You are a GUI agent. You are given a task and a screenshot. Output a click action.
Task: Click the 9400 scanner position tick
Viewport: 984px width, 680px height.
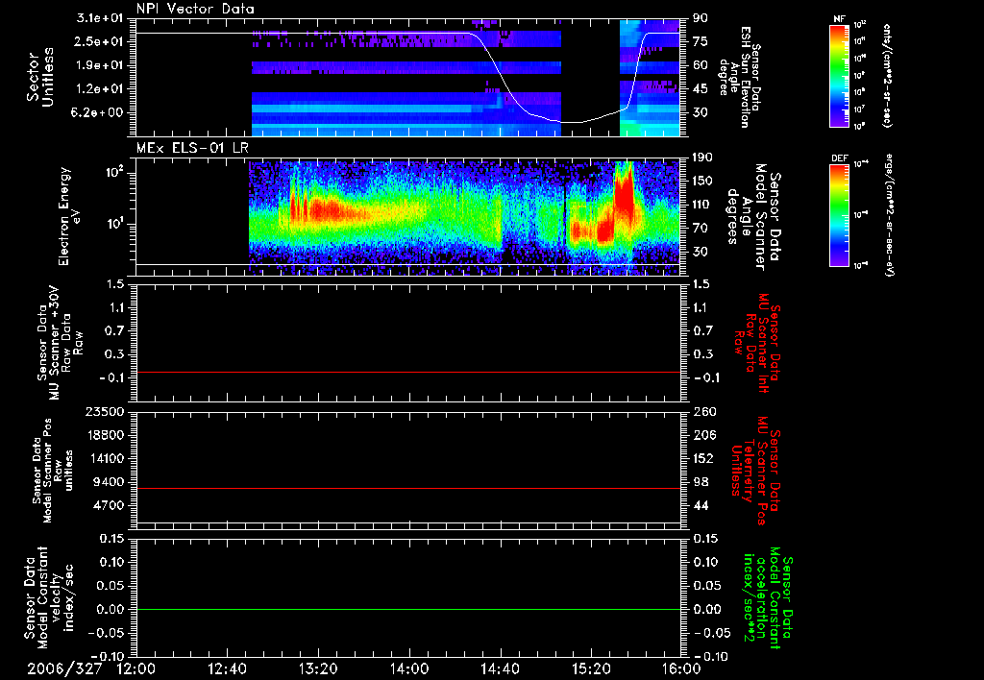(108, 482)
